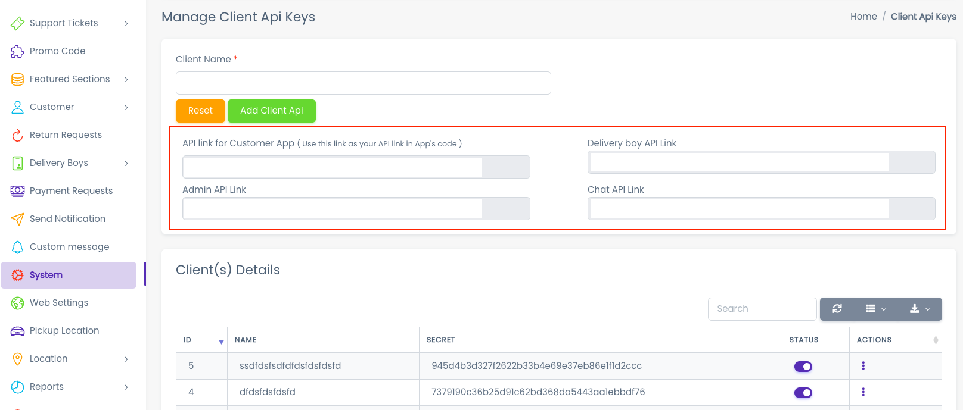The width and height of the screenshot is (963, 410).
Task: Open the export download dropdown
Action: coord(919,309)
